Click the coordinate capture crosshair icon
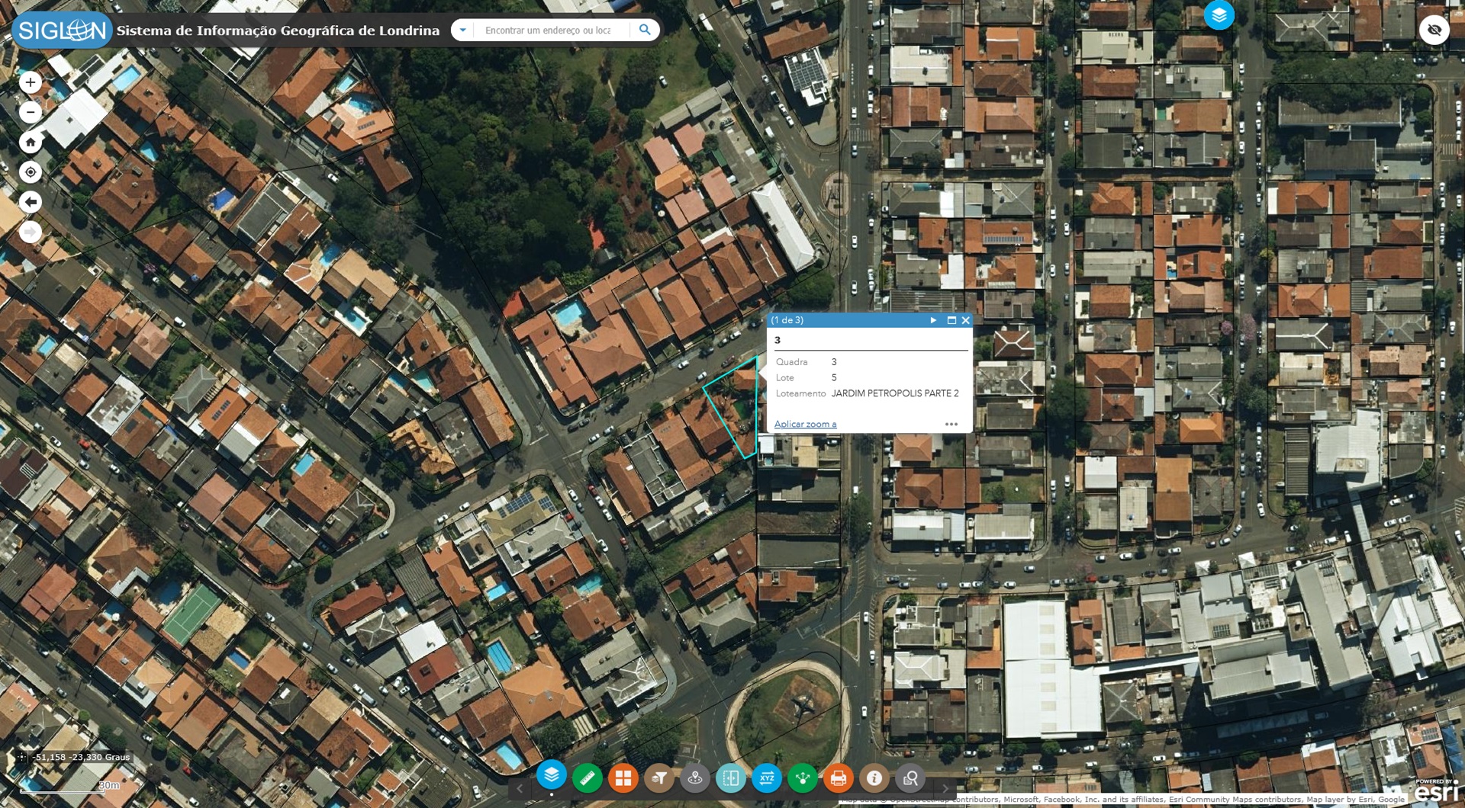The image size is (1465, 808). pos(21,757)
